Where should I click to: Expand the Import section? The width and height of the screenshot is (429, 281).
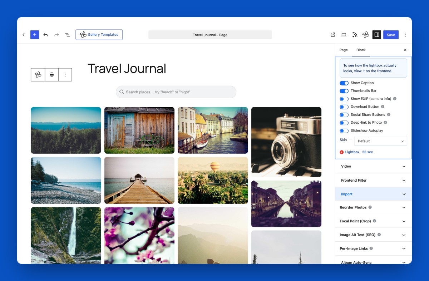click(373, 194)
